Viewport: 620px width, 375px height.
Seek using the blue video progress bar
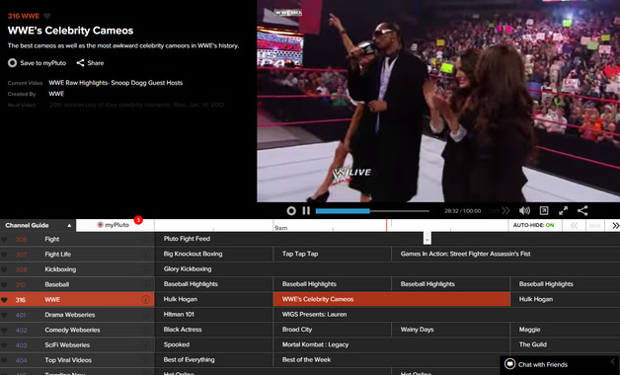(343, 211)
